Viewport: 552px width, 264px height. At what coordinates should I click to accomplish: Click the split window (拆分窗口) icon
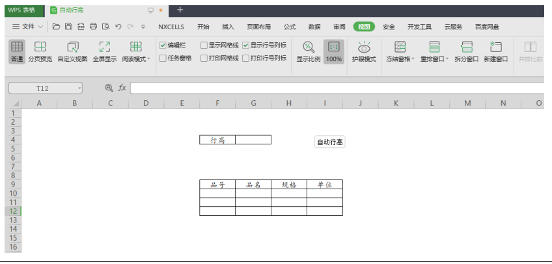466,47
